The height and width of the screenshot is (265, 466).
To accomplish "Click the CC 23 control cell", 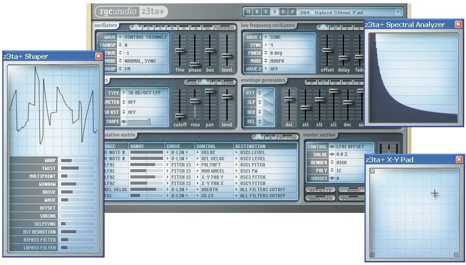I will tap(214, 196).
